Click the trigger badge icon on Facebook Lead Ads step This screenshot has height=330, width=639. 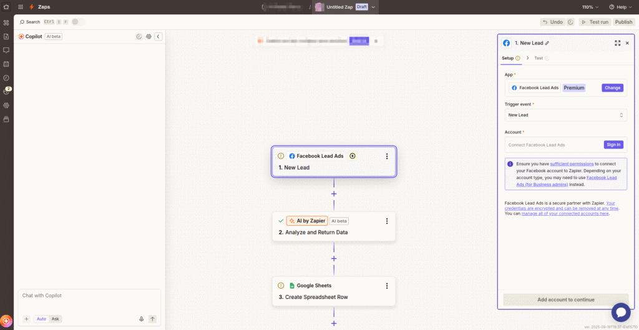point(353,156)
